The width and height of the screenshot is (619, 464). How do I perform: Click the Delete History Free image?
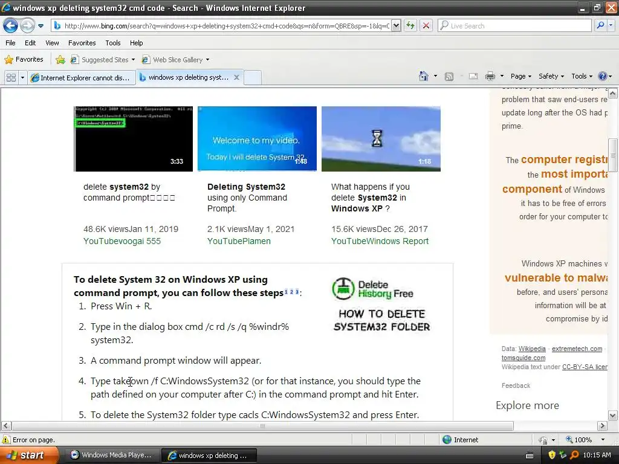[381, 304]
